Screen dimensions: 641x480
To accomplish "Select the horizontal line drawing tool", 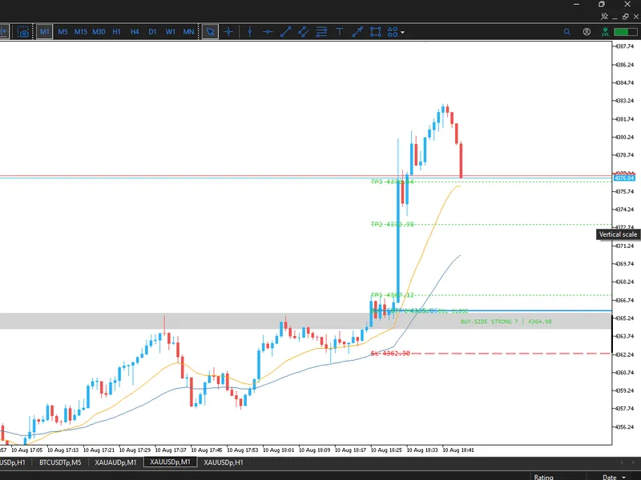I will coord(268,32).
